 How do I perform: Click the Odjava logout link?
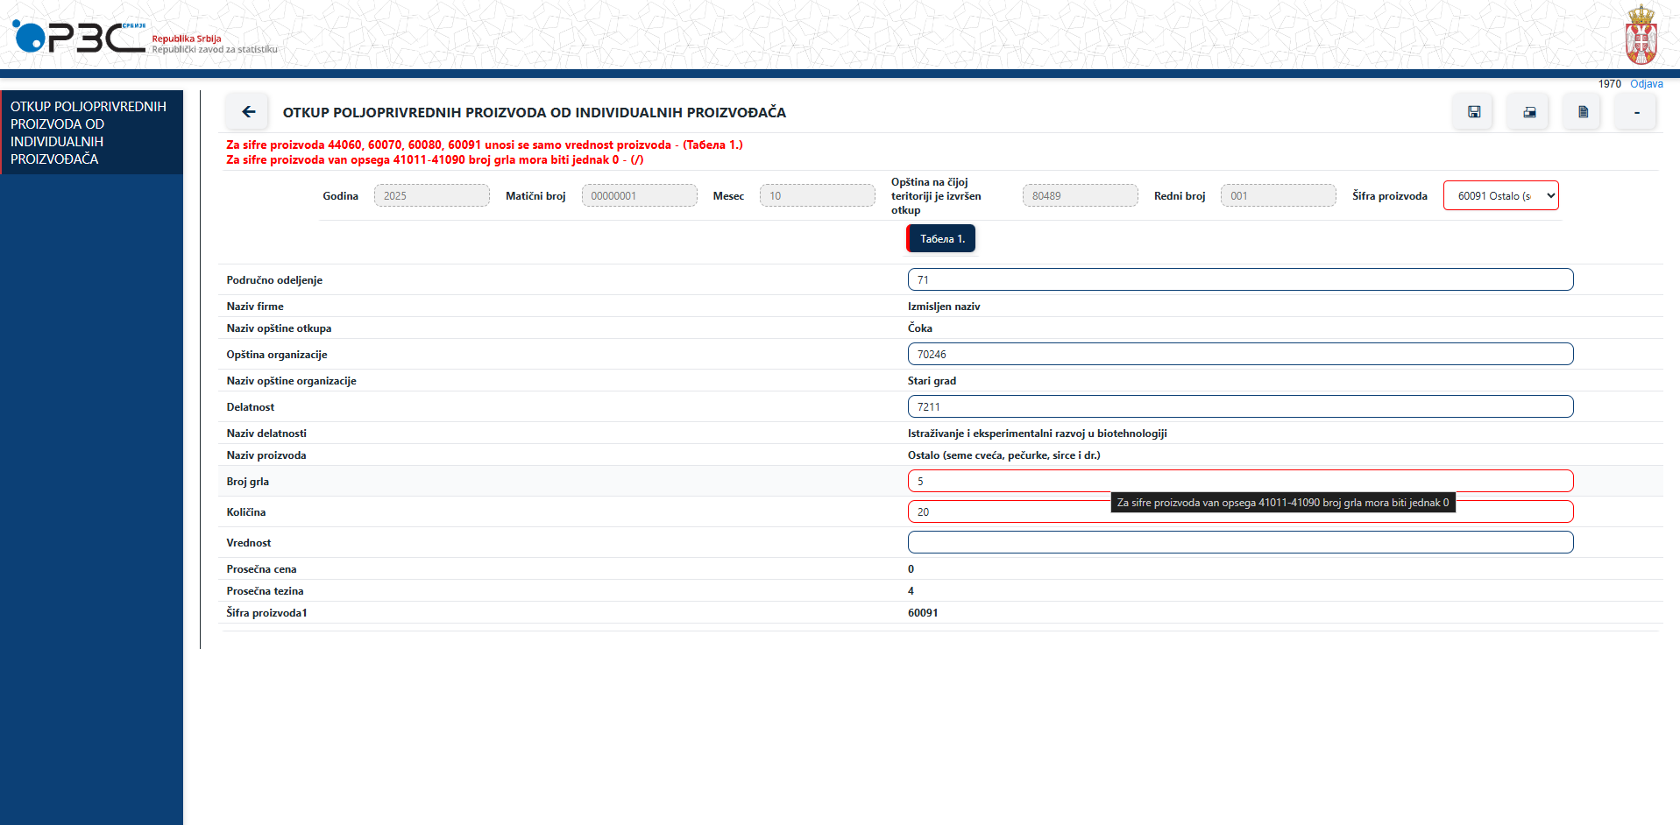point(1646,83)
